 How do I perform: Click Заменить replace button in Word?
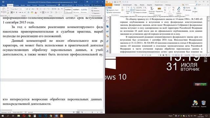95,11
